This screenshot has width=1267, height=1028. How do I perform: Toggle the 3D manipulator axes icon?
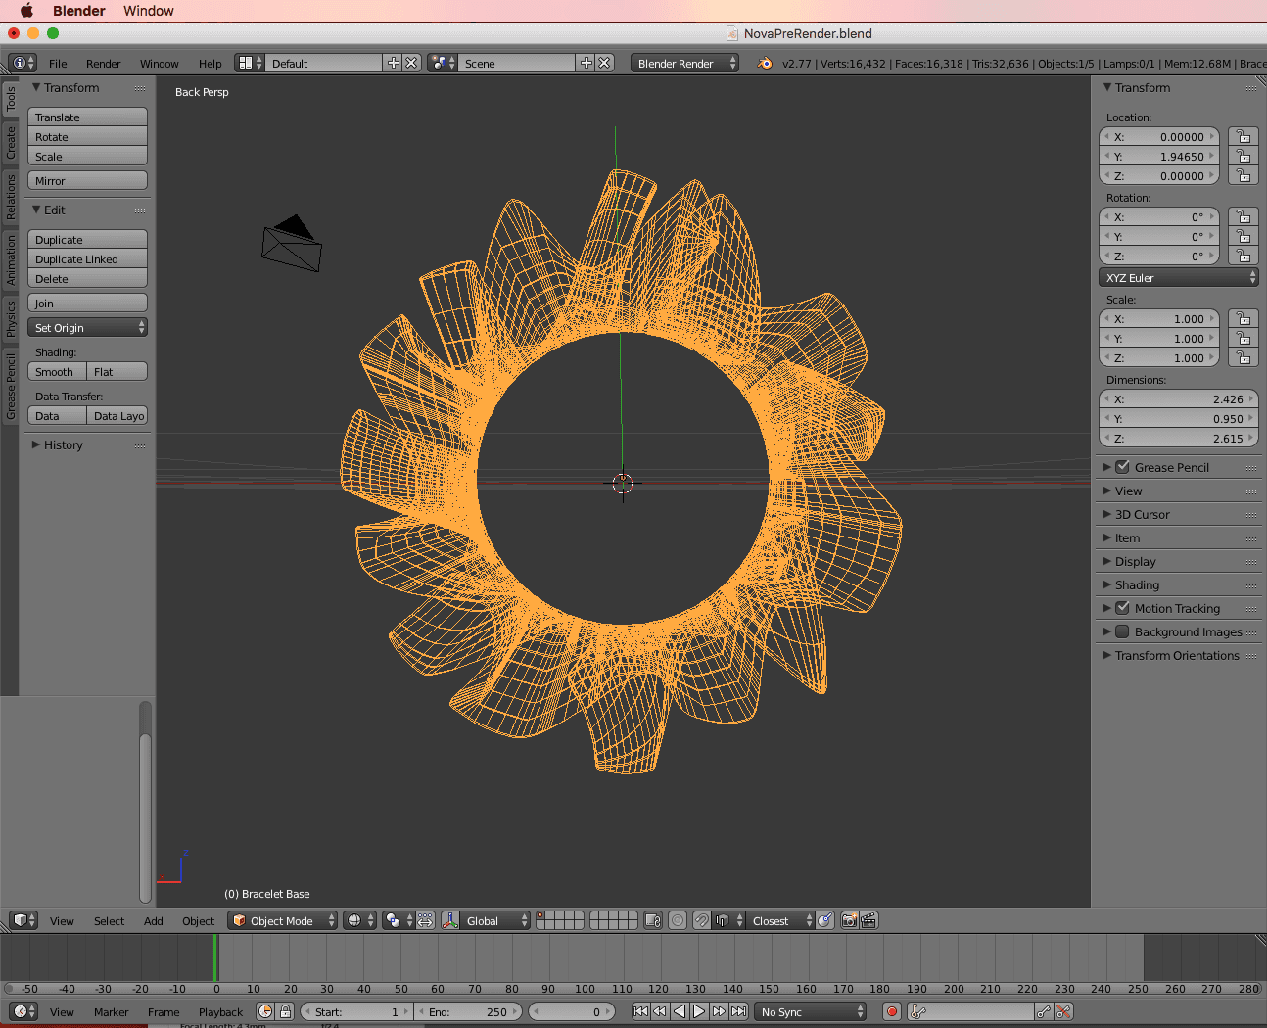click(x=450, y=920)
